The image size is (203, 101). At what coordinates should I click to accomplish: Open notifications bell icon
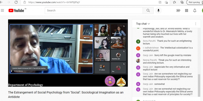195,10
